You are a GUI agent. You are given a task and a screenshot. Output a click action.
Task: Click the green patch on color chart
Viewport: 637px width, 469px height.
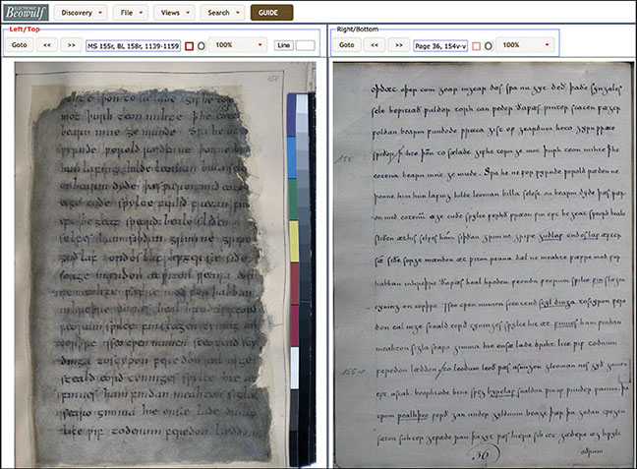pos(292,200)
